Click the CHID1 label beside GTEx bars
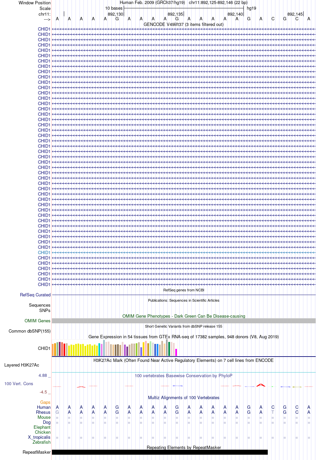Image resolution: width=316 pixels, height=460 pixels. 44,348
